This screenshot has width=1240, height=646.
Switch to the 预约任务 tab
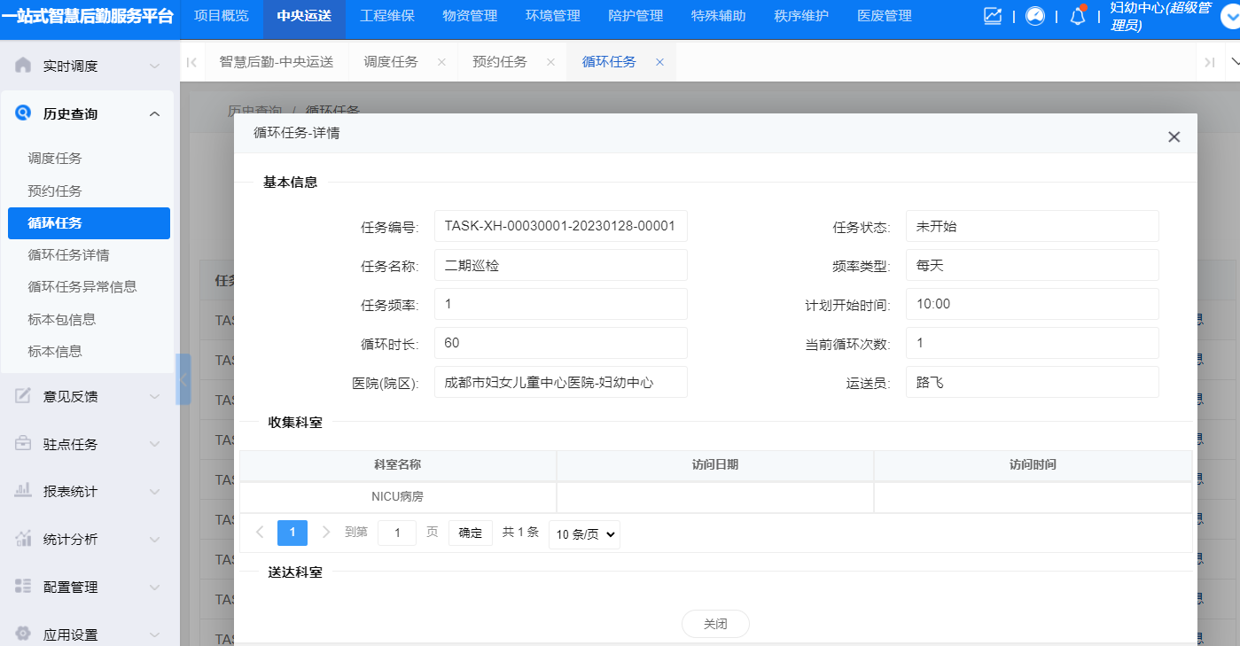pyautogui.click(x=500, y=62)
